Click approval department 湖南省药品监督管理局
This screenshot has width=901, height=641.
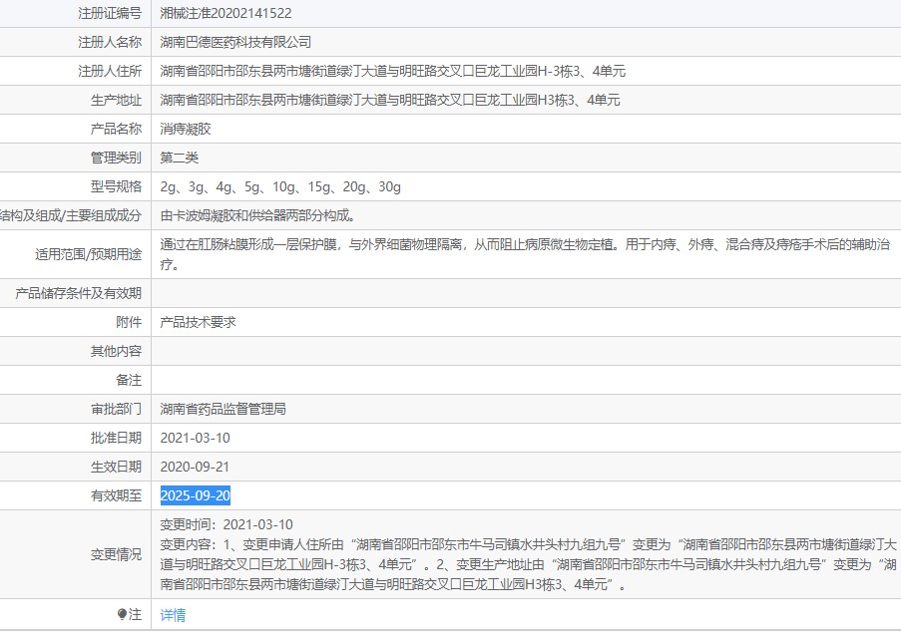pyautogui.click(x=223, y=409)
